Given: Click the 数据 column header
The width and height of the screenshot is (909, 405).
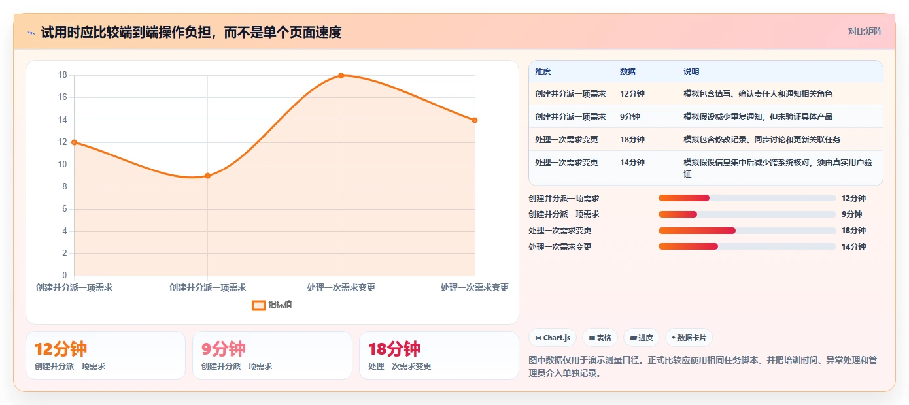Looking at the screenshot, I should tap(628, 72).
